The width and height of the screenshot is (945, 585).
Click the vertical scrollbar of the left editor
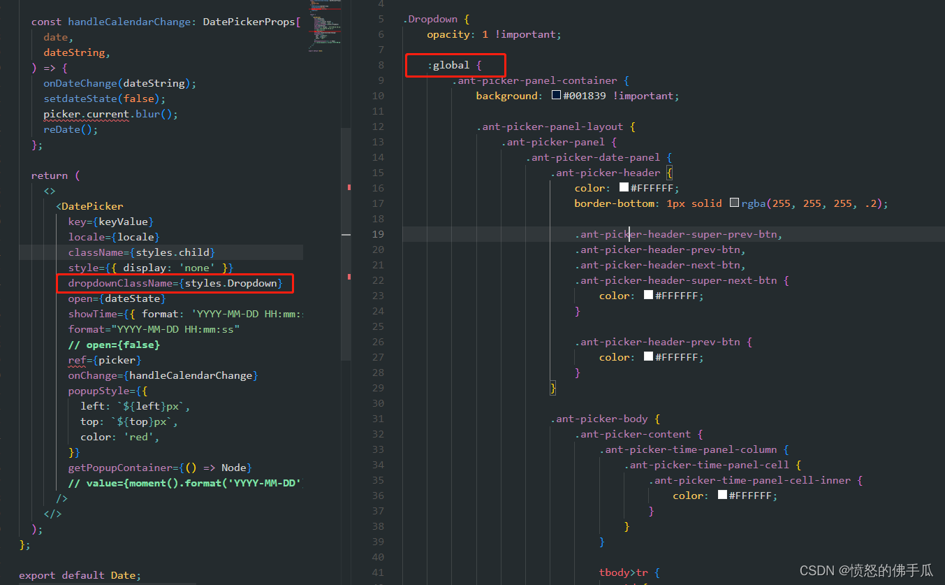(346, 244)
